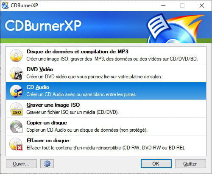Open settings with the gear icon

(47, 164)
